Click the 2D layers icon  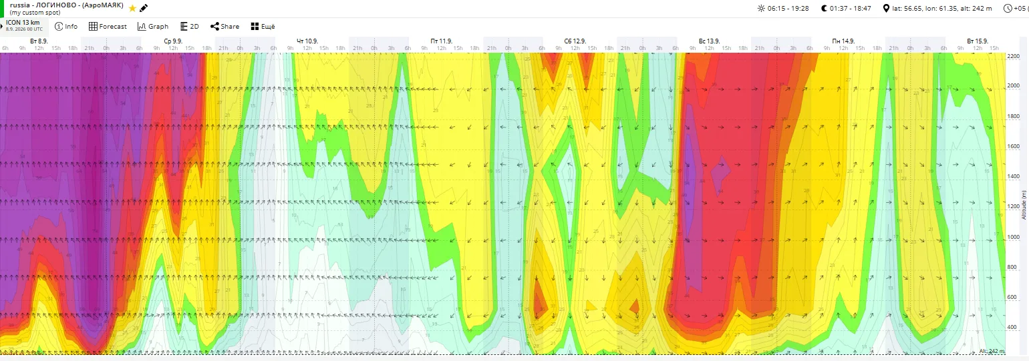pyautogui.click(x=184, y=27)
